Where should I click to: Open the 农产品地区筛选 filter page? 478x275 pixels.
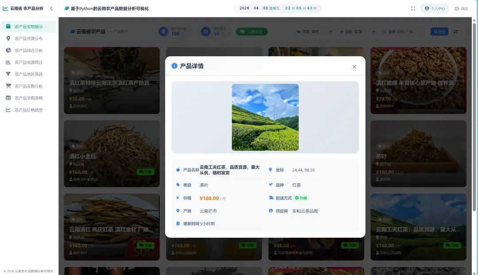(28, 74)
